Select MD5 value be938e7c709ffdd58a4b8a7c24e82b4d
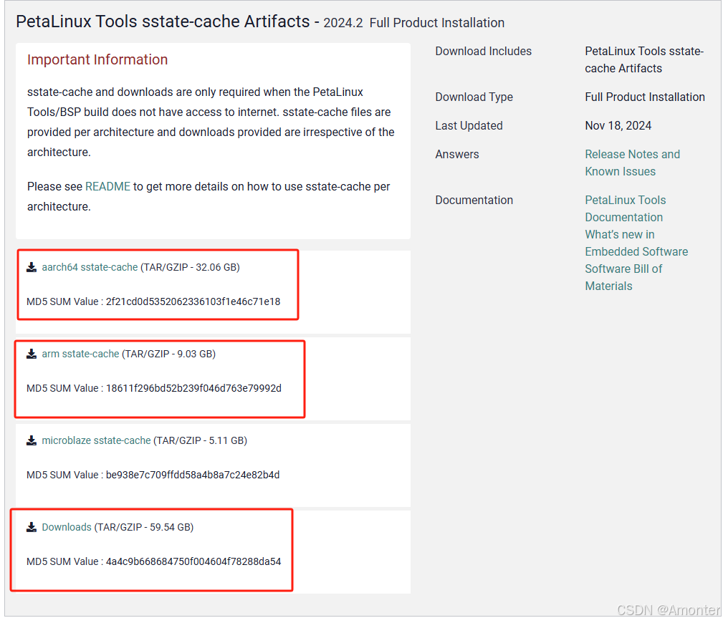 tap(193, 475)
